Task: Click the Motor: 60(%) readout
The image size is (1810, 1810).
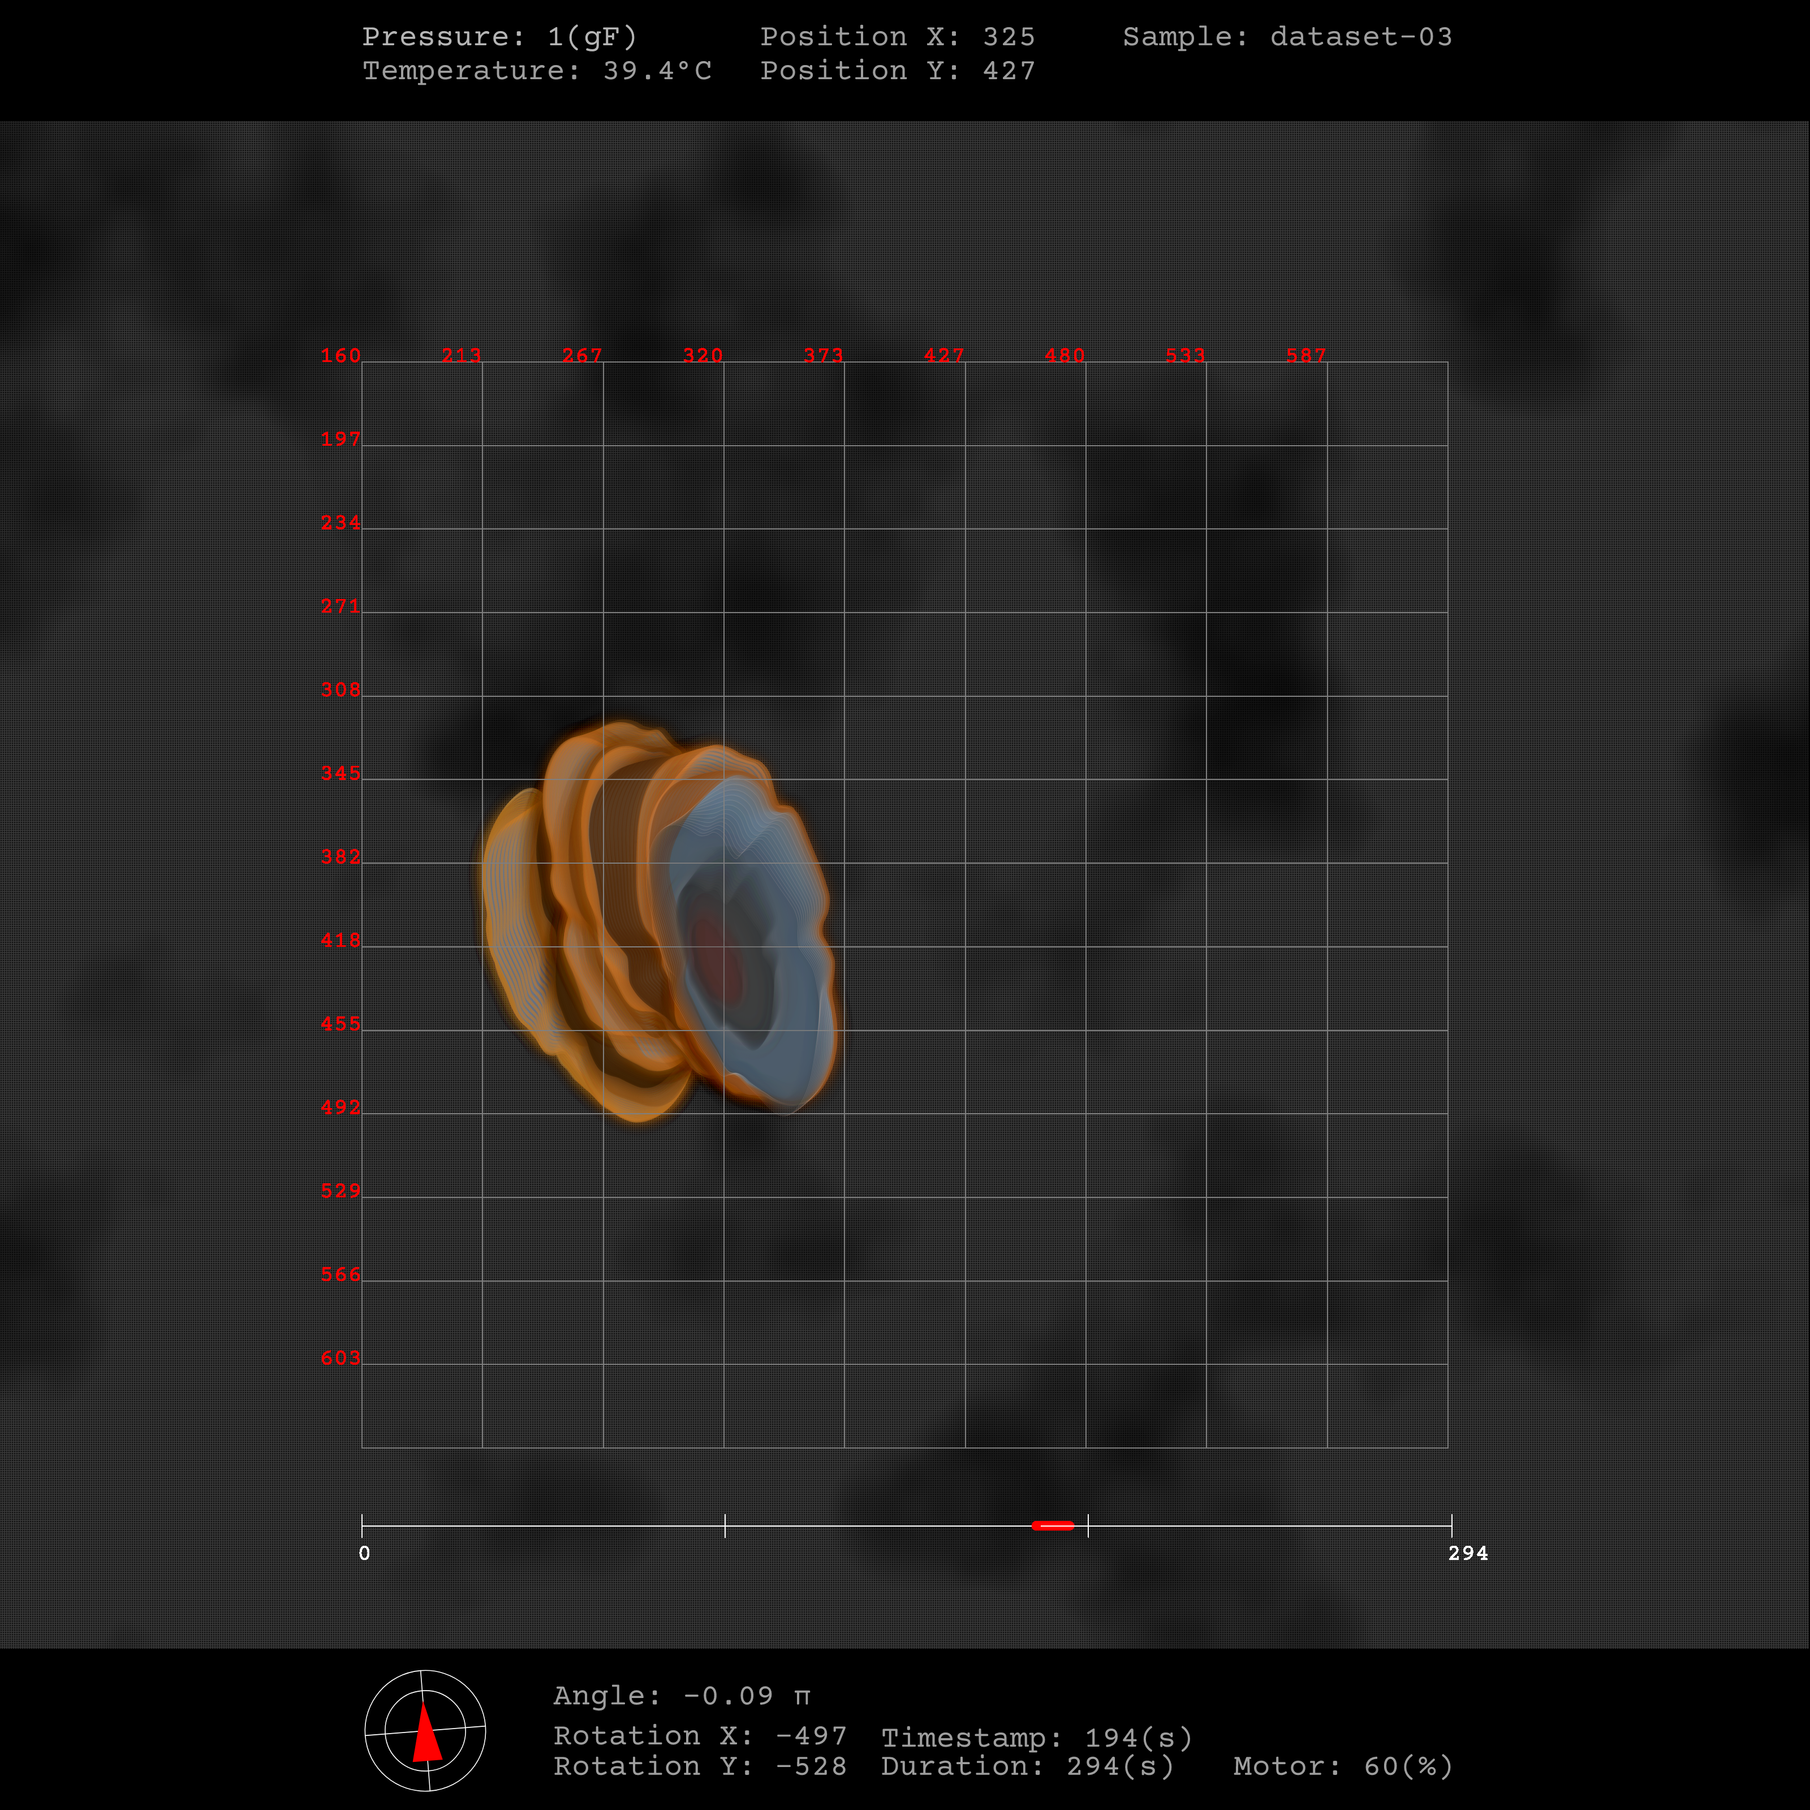Action: [1342, 1766]
